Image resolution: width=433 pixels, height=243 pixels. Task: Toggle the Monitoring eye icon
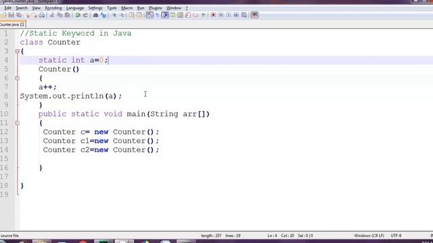(203, 15)
